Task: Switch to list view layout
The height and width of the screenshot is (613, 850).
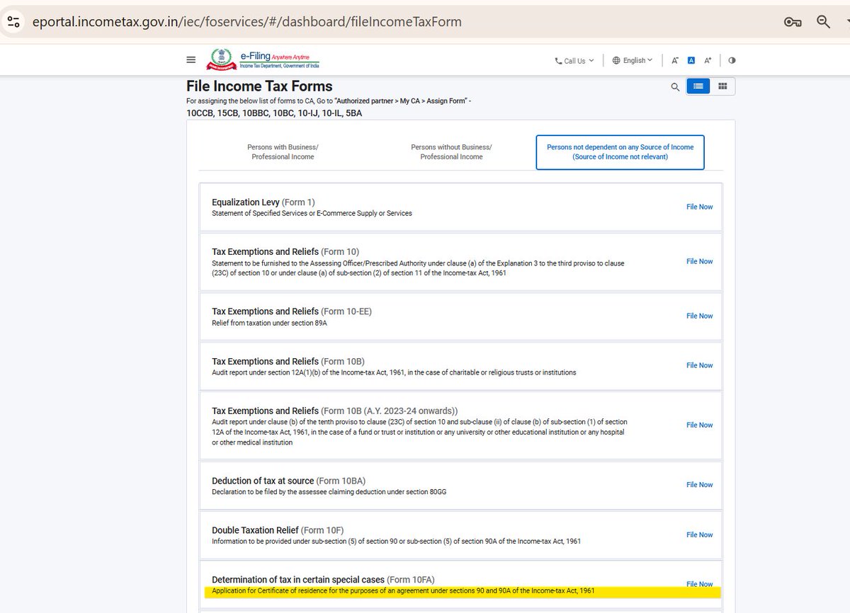Action: pos(698,86)
